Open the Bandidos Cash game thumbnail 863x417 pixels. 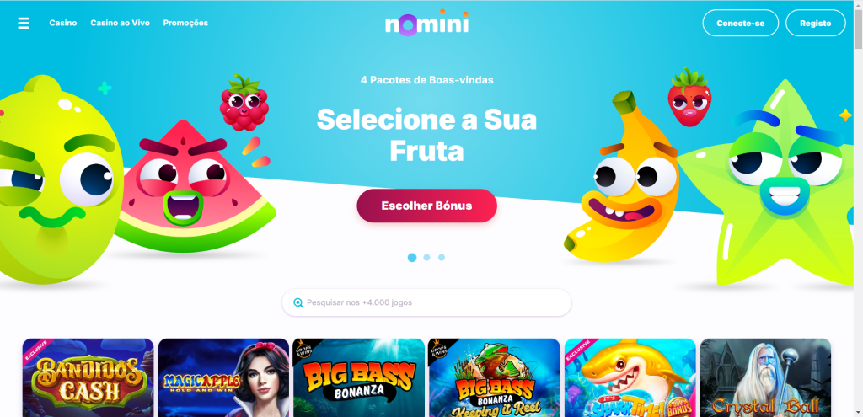88,377
